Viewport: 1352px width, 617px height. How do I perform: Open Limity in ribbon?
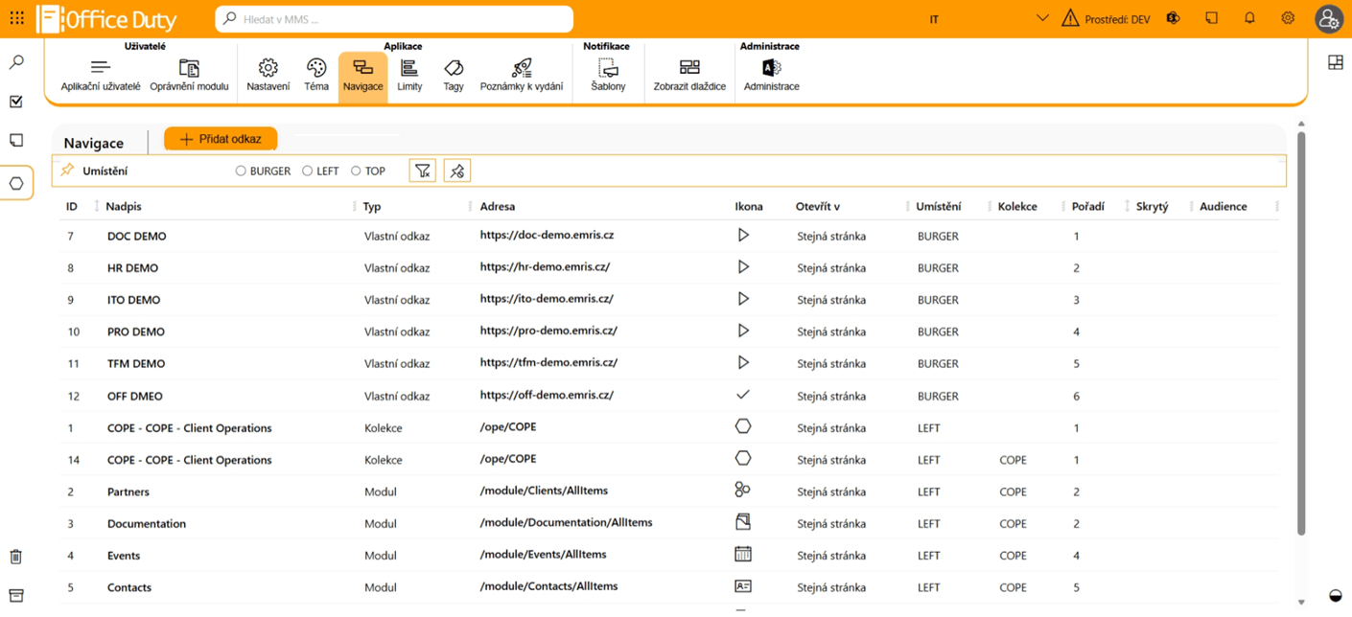pyautogui.click(x=409, y=75)
